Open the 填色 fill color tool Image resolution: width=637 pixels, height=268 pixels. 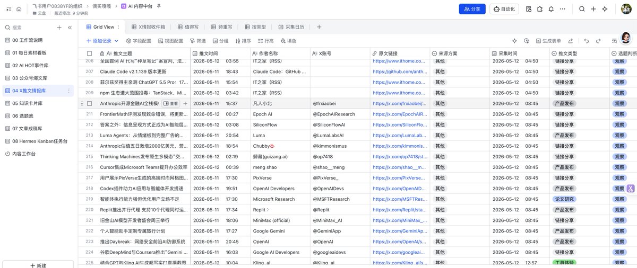tap(288, 41)
